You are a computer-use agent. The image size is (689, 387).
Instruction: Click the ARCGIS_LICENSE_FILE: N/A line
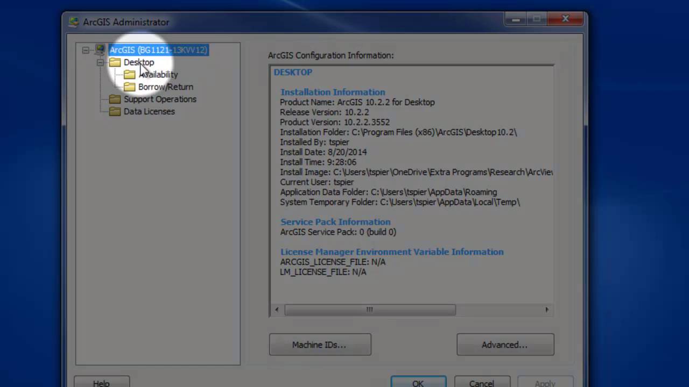click(333, 262)
